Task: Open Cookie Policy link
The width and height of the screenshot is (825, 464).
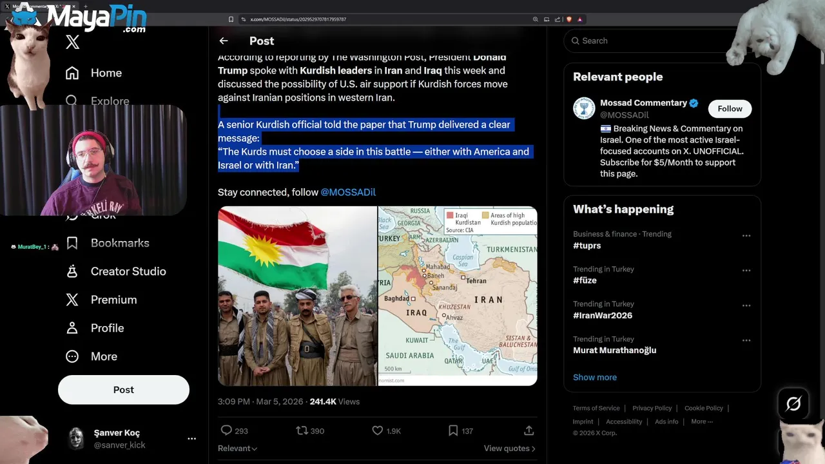Action: tap(704, 408)
